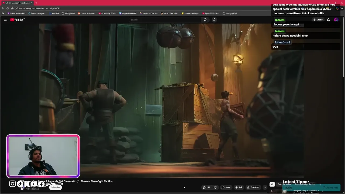Select the From the series chip

tap(284, 184)
